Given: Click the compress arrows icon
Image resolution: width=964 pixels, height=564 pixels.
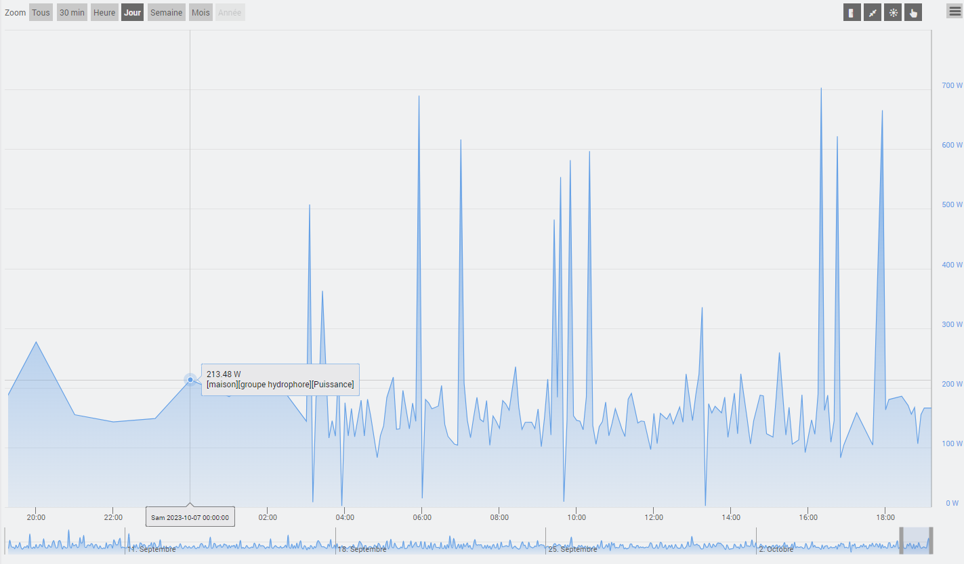Looking at the screenshot, I should click(x=873, y=12).
